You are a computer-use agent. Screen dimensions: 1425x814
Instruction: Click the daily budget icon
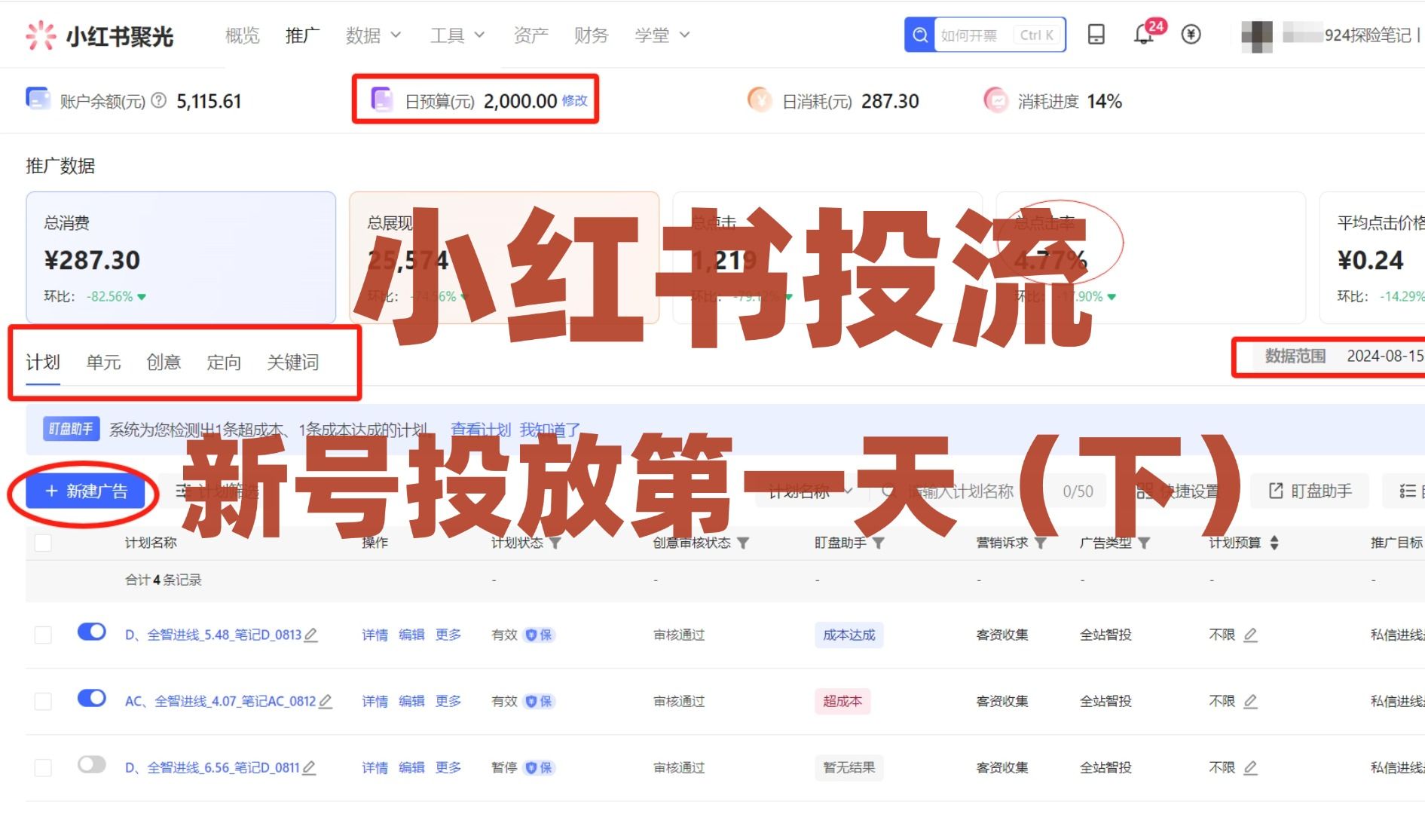[382, 99]
